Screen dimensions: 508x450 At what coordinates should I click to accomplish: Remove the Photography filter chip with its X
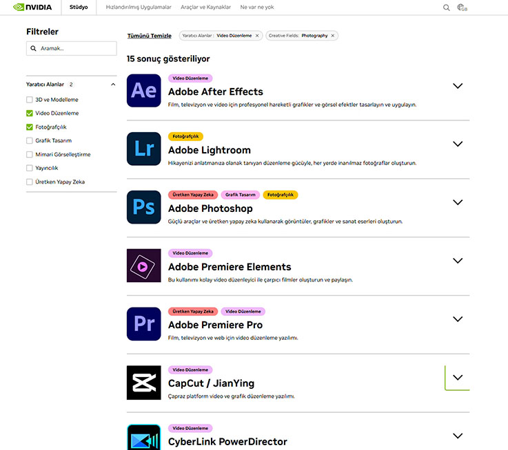click(x=333, y=36)
